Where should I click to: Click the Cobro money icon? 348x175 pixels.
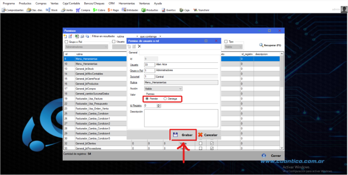(99, 10)
